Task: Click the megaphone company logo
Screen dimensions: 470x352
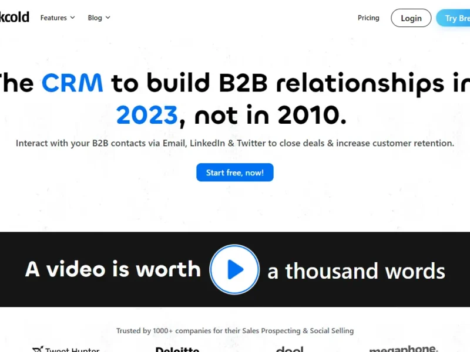Action: (x=403, y=349)
